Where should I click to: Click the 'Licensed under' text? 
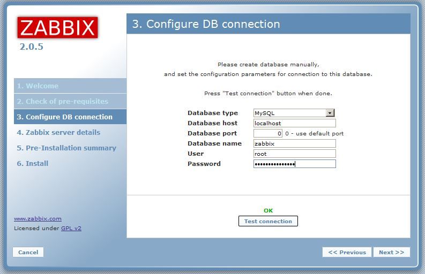coord(36,228)
